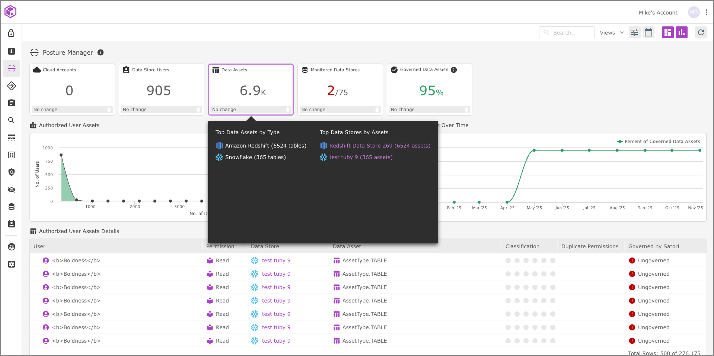Screen dimensions: 714x356
Task: Open the crossed-out eye sidebar icon
Action: coord(12,190)
